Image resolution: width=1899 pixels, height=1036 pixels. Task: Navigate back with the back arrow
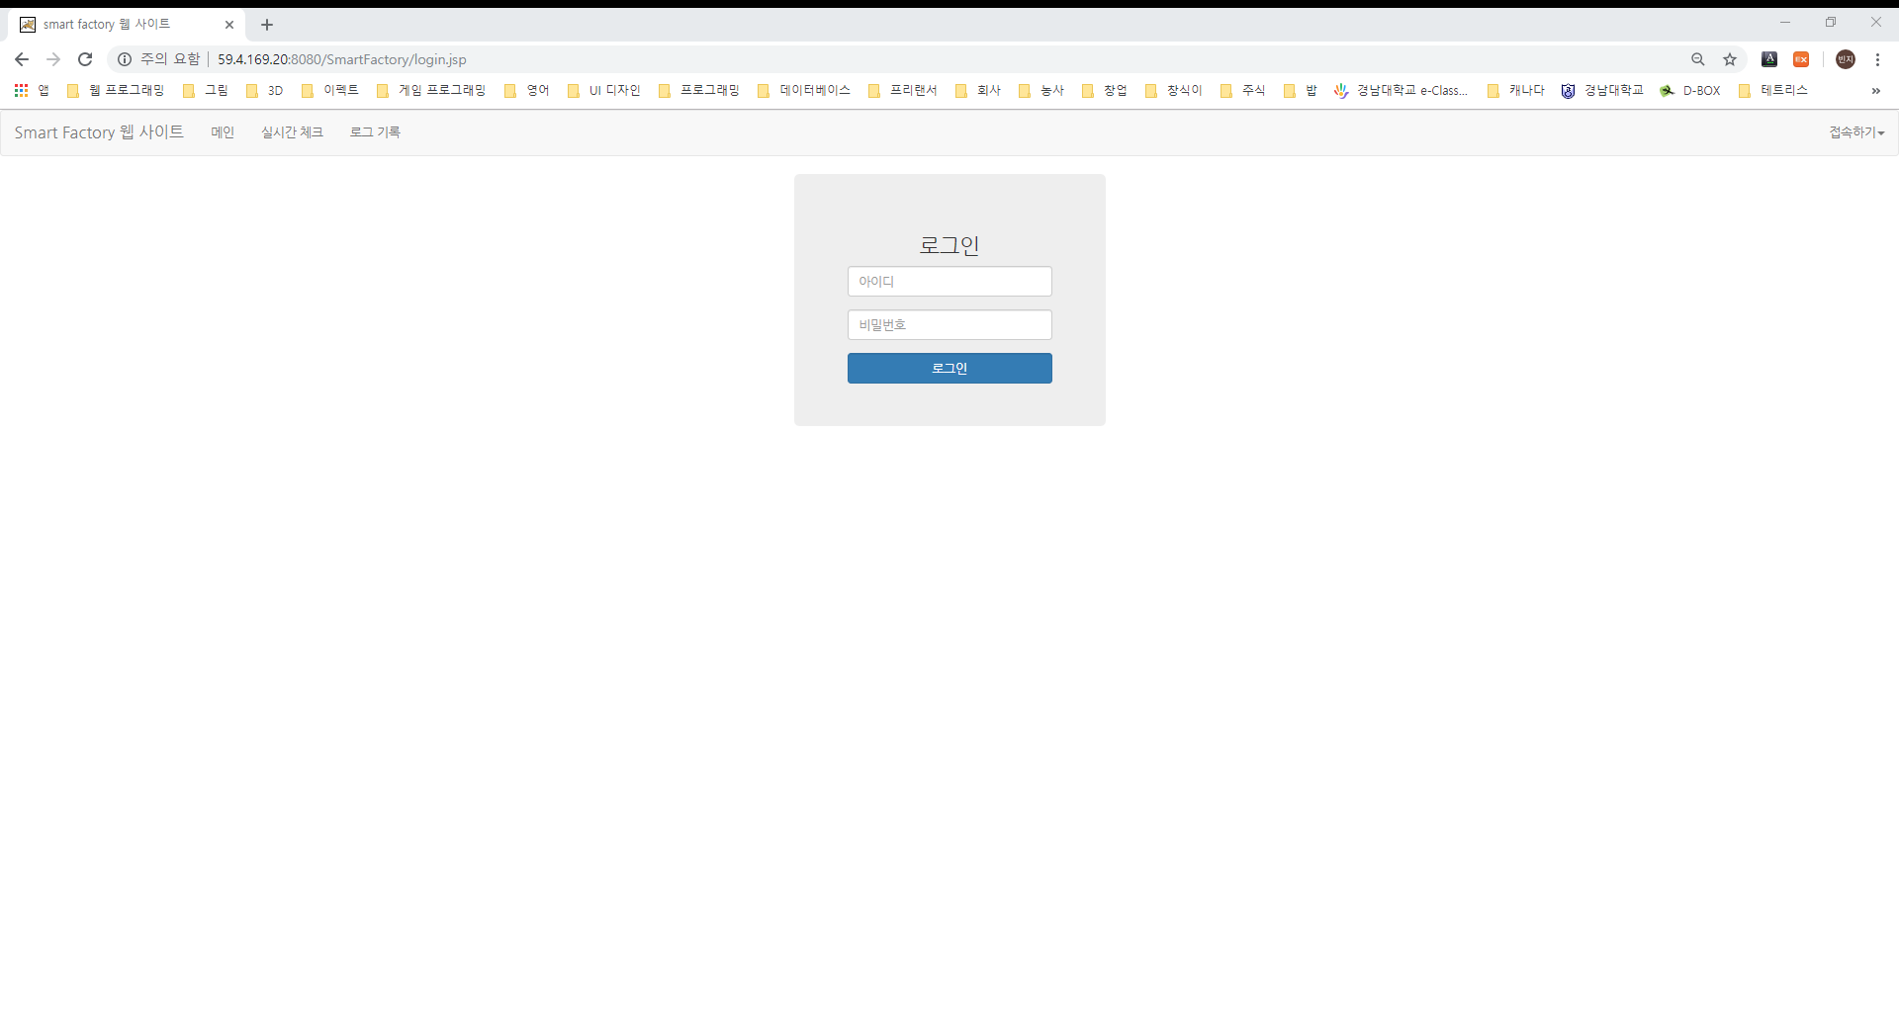pyautogui.click(x=21, y=59)
